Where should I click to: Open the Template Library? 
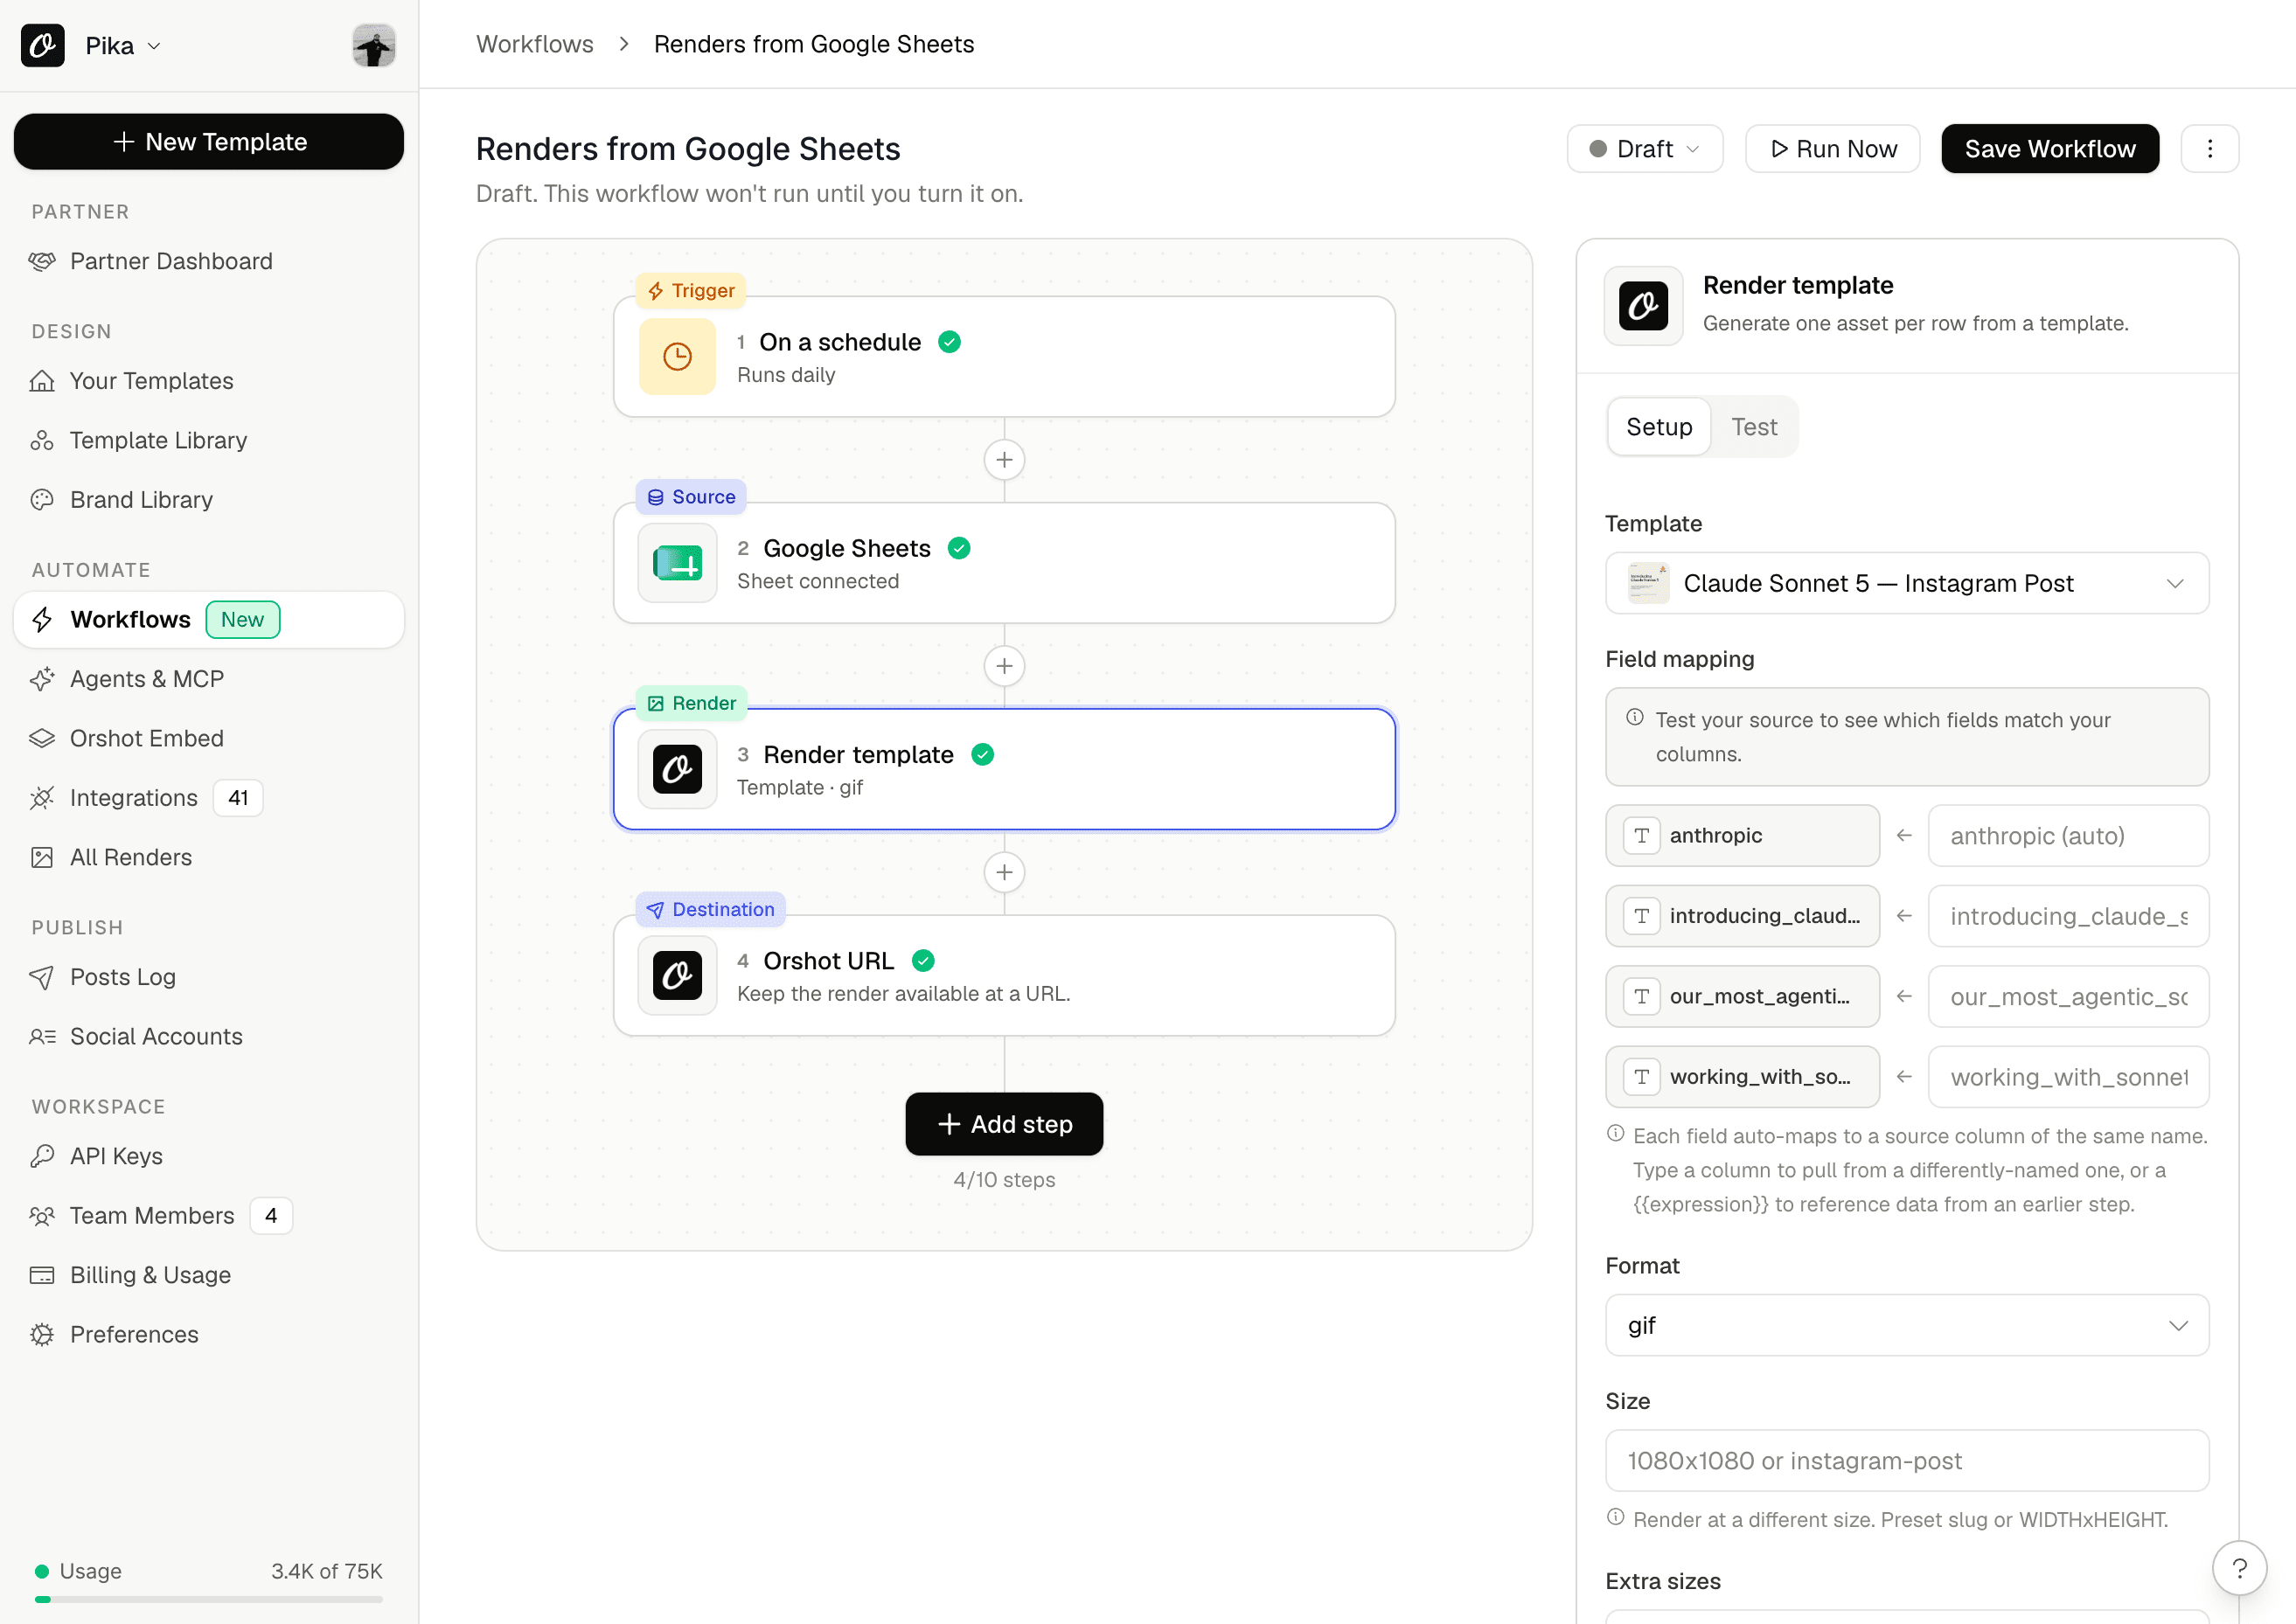(208, 441)
